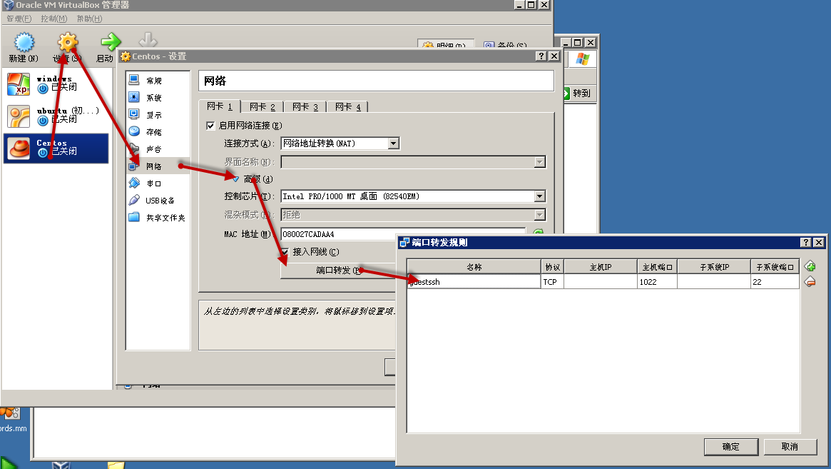Open the 连接方式 NAT dropdown

393,143
